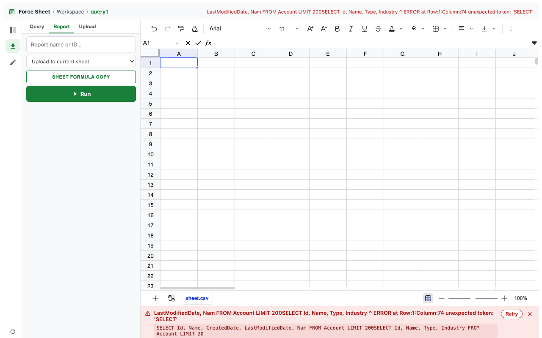Click the undo icon in toolbar
Viewport: 542px width, 338px height.
point(154,29)
